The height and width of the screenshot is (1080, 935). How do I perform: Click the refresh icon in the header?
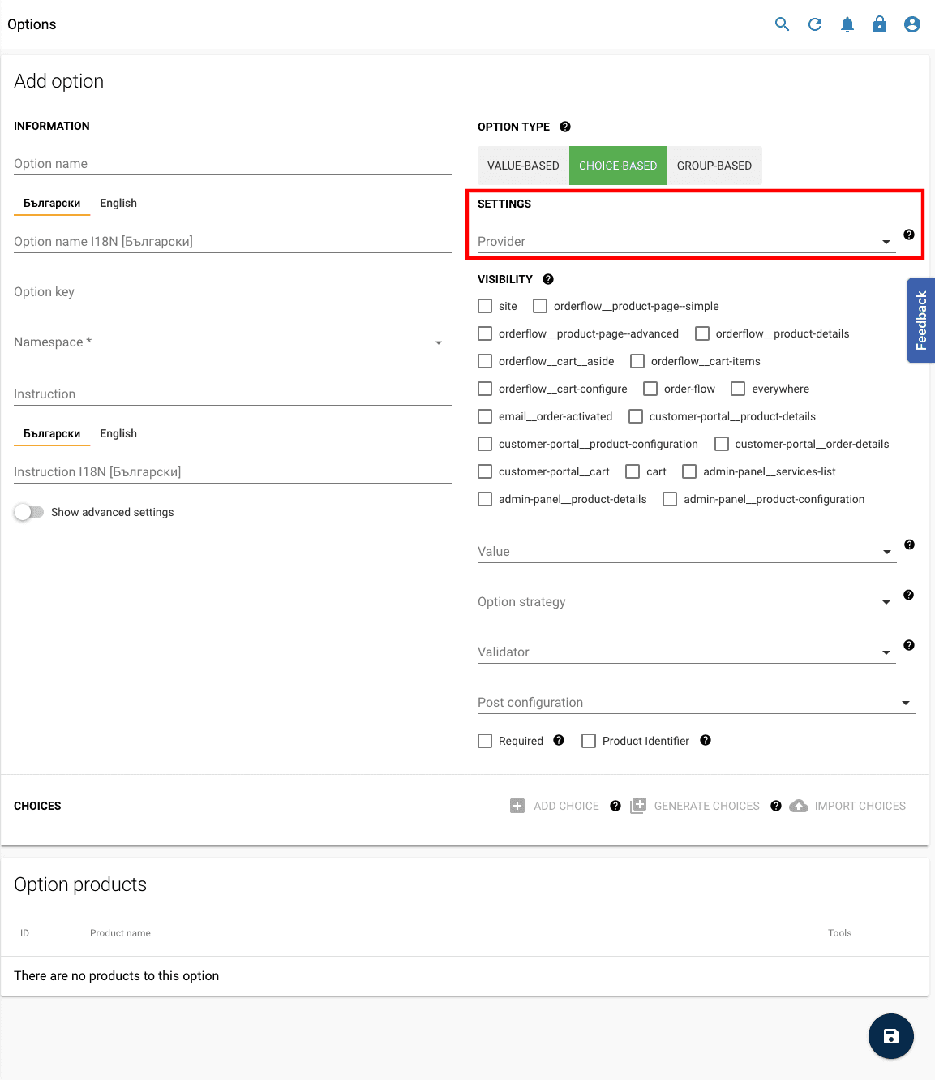(x=814, y=24)
